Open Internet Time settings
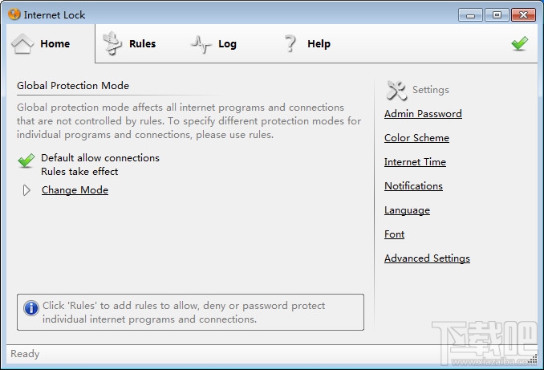 pos(415,162)
